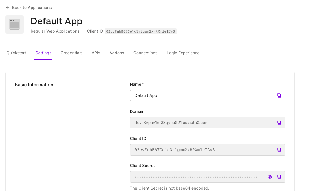Switch to Login Experience tab
This screenshot has height=191, width=315.
[183, 53]
